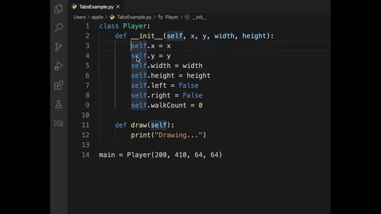Click line number 1 in gutter
Screen dimensions: 381x214
[x=88, y=26]
